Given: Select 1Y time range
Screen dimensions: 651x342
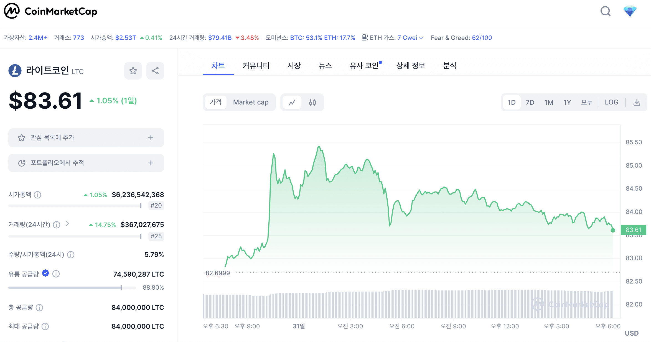Looking at the screenshot, I should pos(567,103).
